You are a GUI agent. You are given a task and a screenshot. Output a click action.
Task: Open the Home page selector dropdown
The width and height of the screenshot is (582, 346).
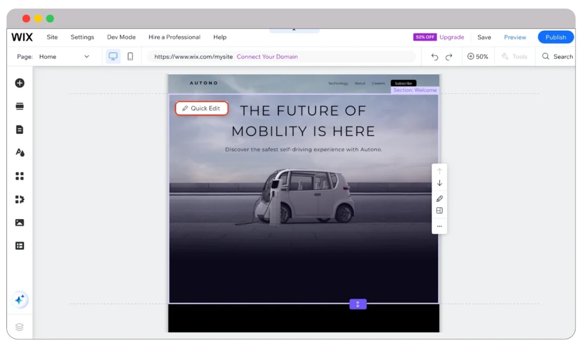pos(86,56)
